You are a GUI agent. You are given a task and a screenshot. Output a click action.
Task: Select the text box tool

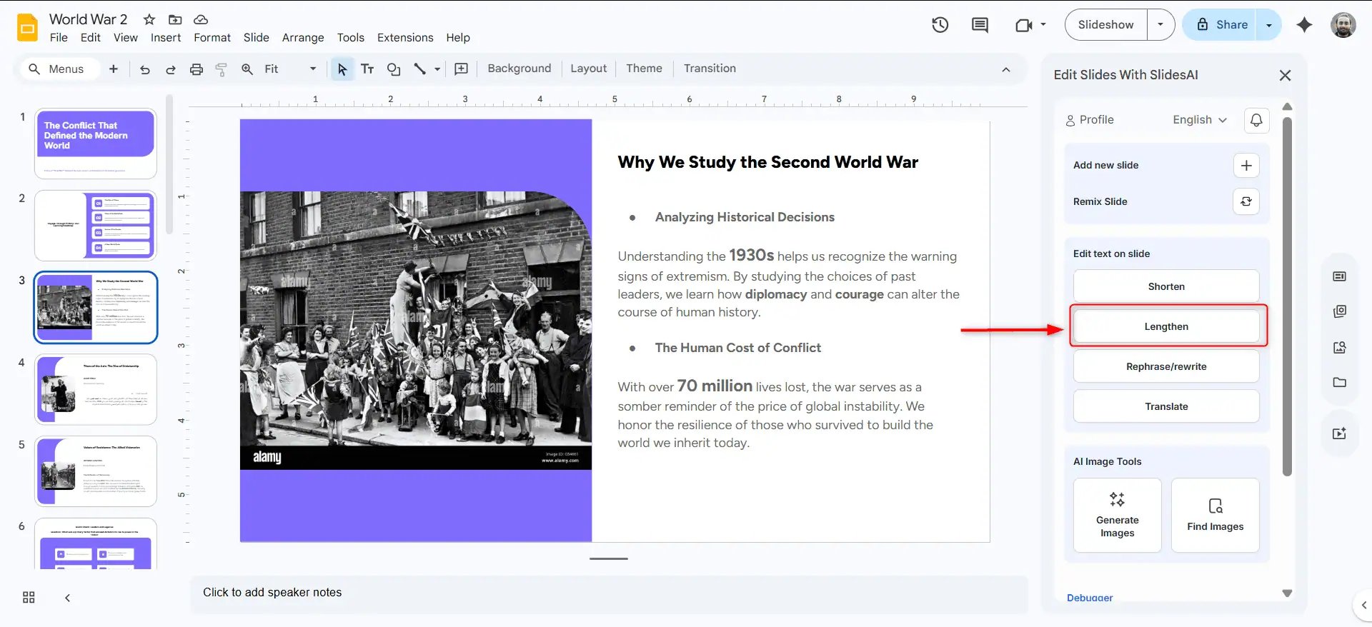click(x=367, y=69)
